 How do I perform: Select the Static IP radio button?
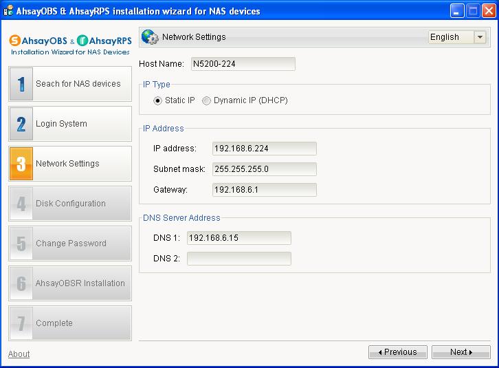point(157,100)
